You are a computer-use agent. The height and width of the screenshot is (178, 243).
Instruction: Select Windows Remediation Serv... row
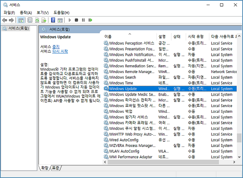[x=170, y=66]
